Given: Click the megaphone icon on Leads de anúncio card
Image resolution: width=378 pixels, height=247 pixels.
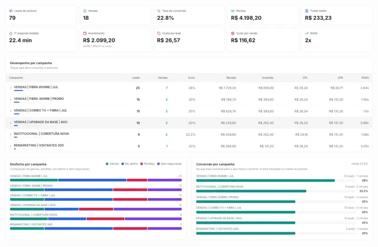Looking at the screenshot, I should [11, 11].
